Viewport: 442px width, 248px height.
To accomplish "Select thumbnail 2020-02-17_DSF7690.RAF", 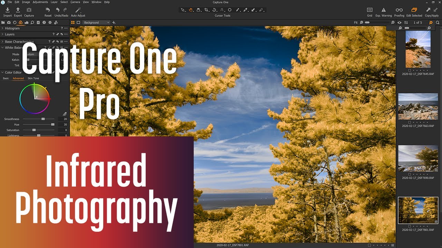I will click(x=418, y=158).
